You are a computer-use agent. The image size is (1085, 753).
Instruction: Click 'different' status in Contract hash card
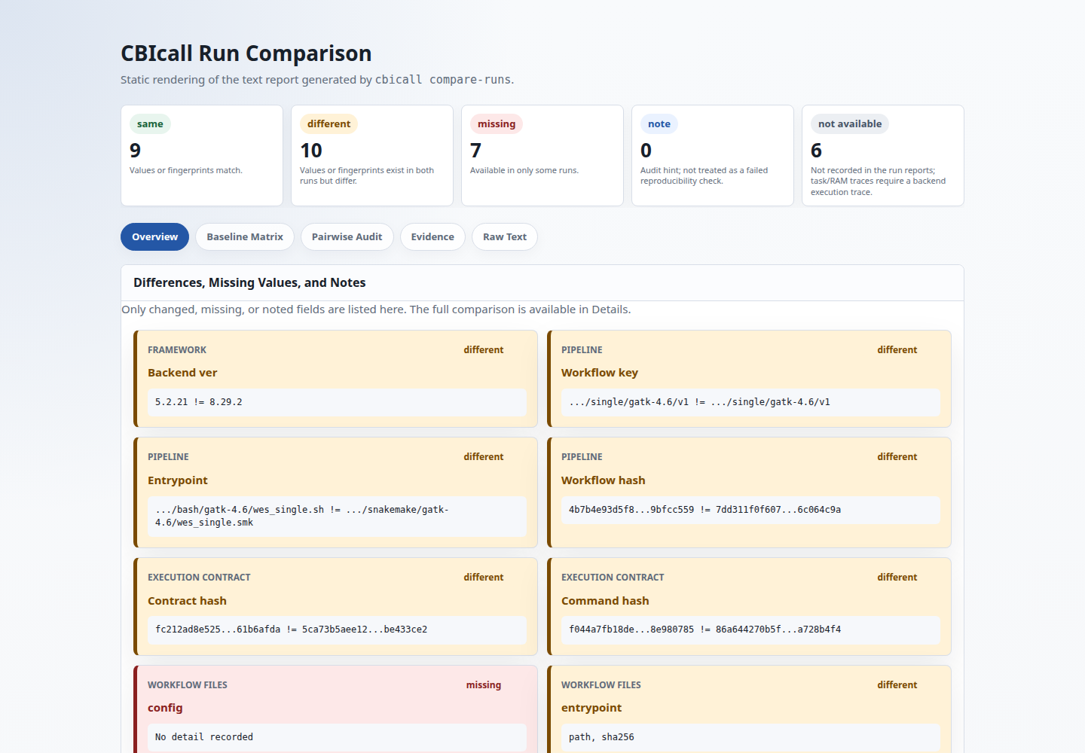(x=484, y=578)
